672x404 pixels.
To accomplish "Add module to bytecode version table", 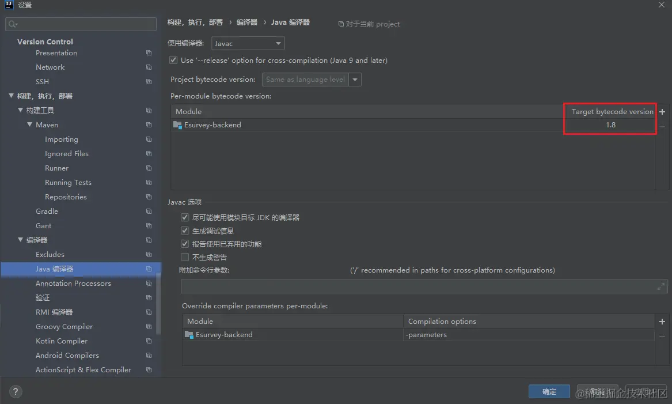I will click(x=662, y=111).
